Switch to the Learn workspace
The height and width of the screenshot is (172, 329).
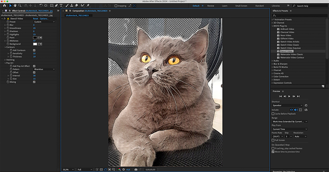(225, 6)
